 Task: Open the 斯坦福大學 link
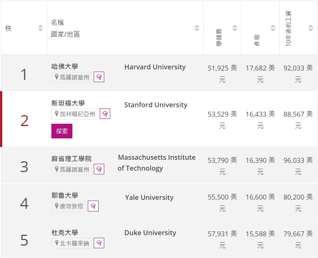pyautogui.click(x=68, y=103)
